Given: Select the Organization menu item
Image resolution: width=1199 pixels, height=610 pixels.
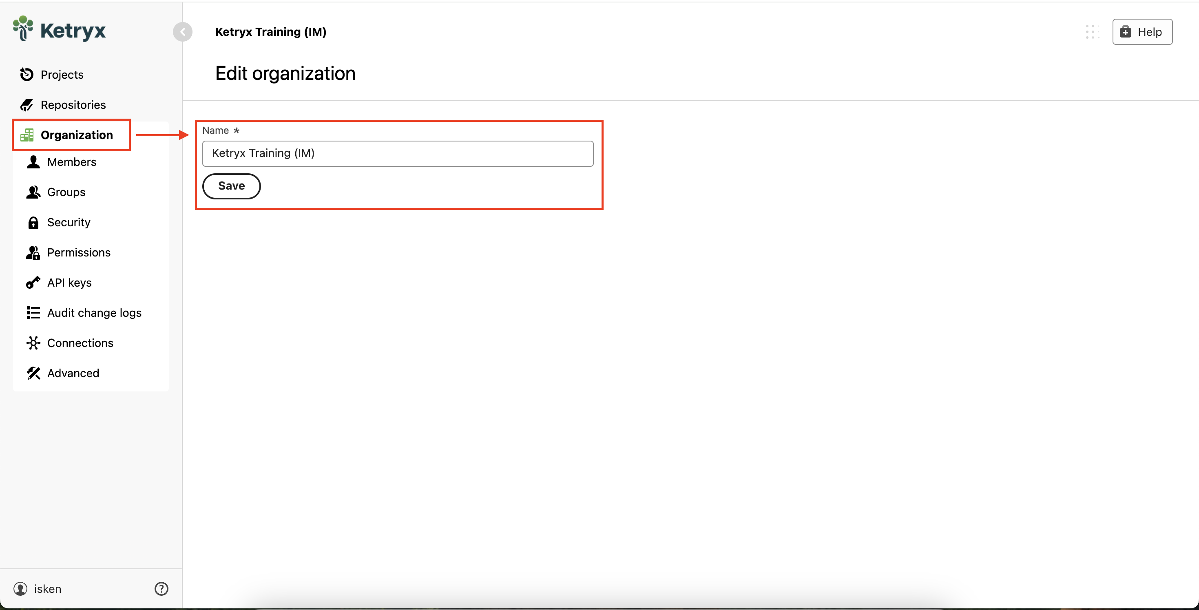Looking at the screenshot, I should coord(77,135).
